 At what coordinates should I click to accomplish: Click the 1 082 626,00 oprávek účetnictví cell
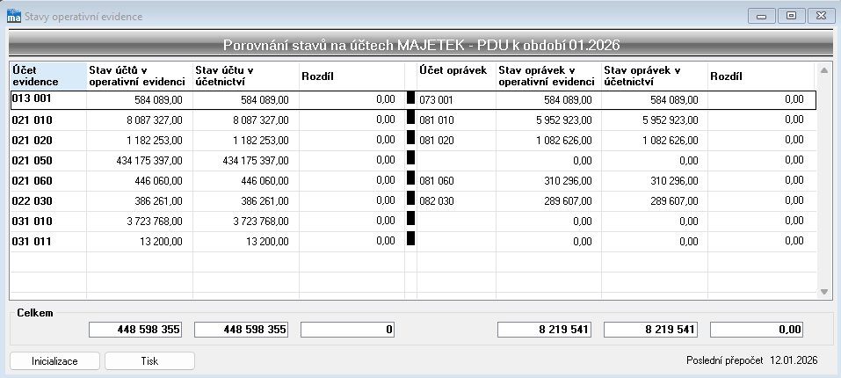pyautogui.click(x=655, y=141)
